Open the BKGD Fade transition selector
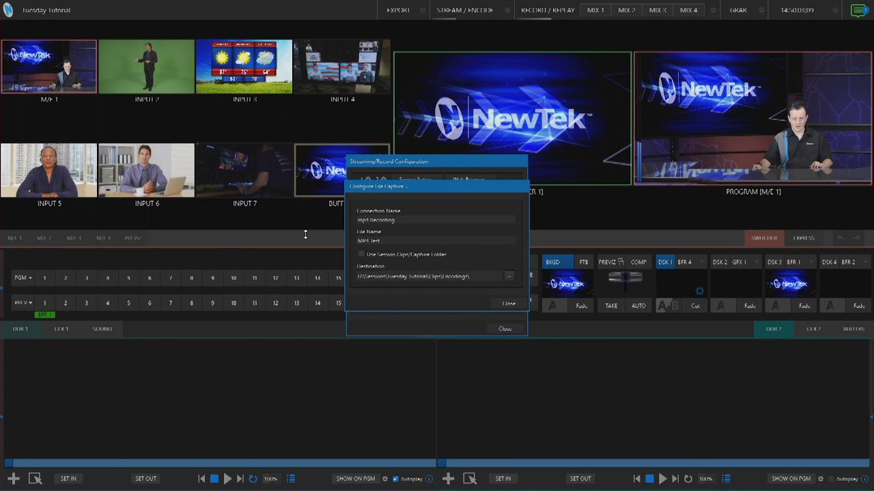This screenshot has height=491, width=874. (581, 306)
